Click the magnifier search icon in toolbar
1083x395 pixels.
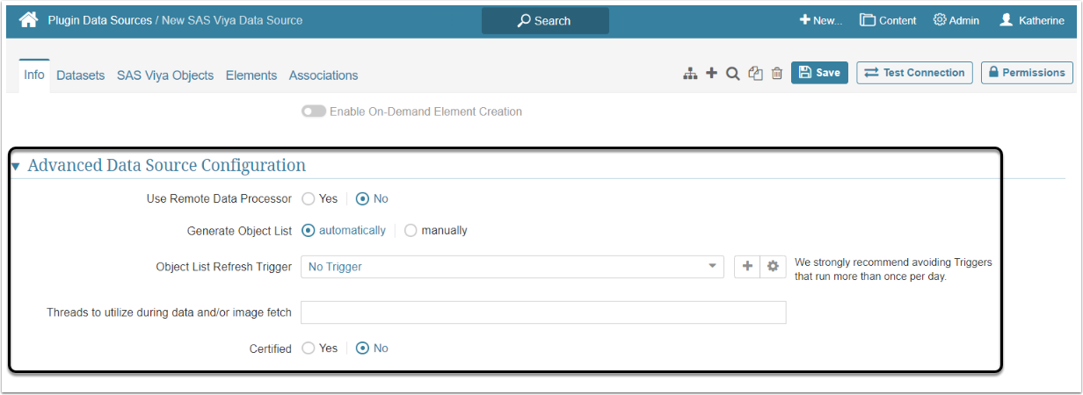732,74
